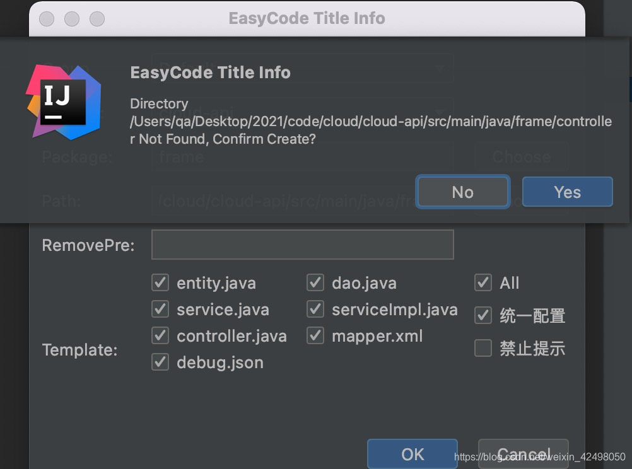The height and width of the screenshot is (469, 632).
Task: Uncheck the entity.java template
Action: coord(160,282)
